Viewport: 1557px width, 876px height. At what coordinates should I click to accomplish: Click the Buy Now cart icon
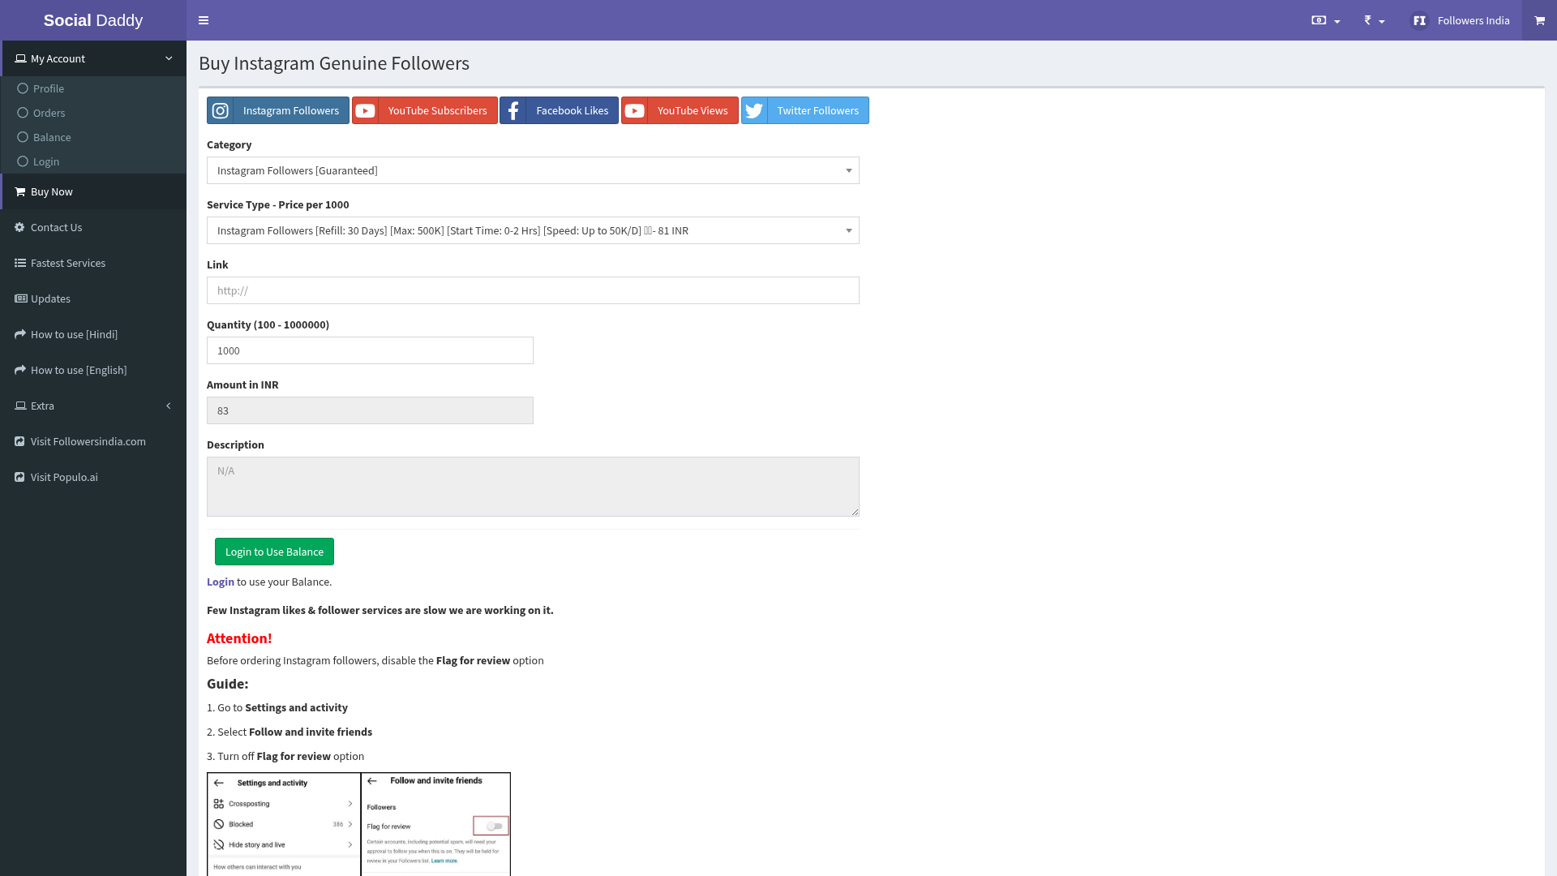tap(20, 191)
